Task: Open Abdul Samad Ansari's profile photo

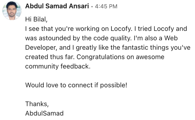Action: (12, 11)
